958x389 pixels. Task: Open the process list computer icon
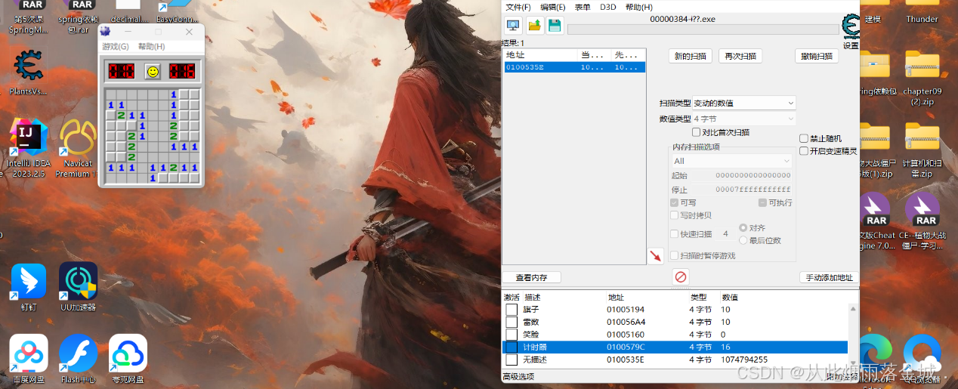(x=513, y=25)
